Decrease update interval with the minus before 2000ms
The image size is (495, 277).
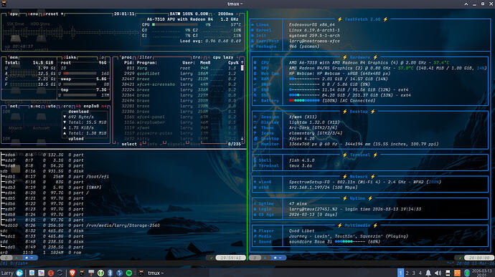(214, 14)
